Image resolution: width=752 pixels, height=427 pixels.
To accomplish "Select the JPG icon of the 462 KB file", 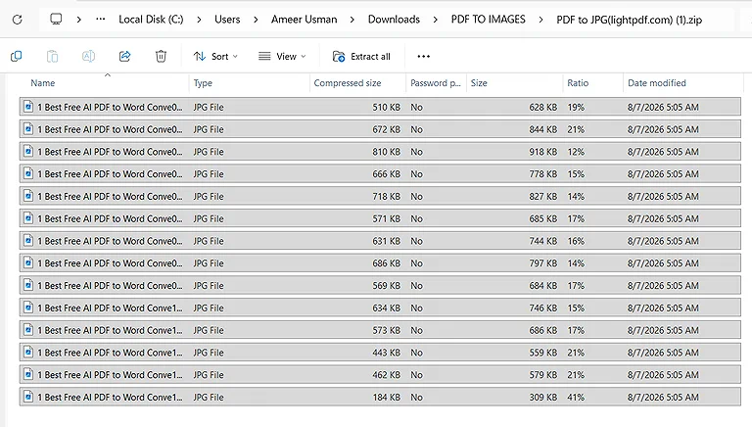I will tap(28, 374).
